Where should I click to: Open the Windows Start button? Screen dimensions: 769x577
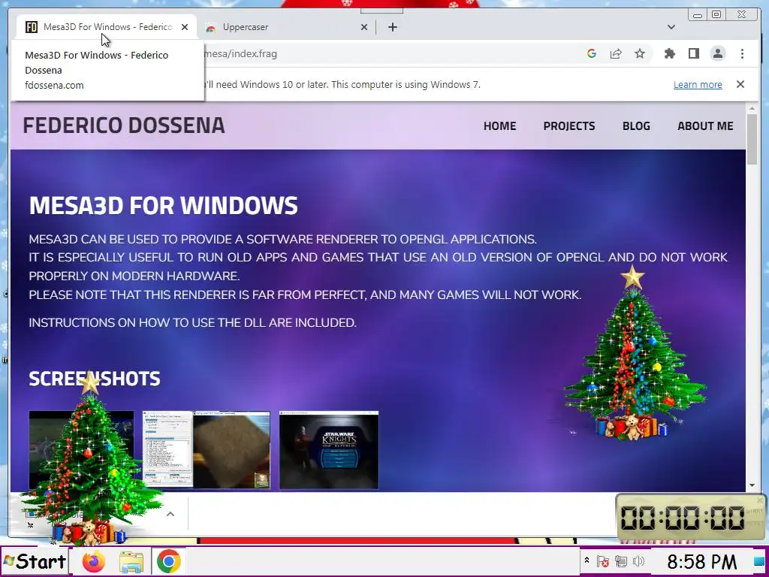pyautogui.click(x=35, y=561)
